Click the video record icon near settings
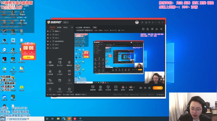The image size is (217, 121). (141, 88)
